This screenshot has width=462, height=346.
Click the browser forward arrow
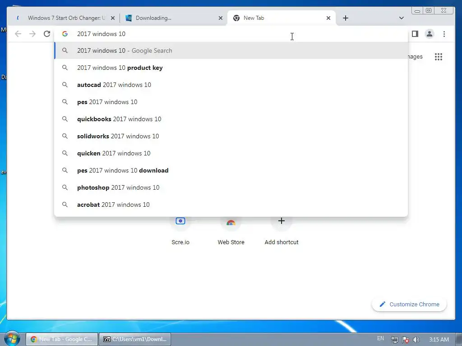tap(32, 34)
